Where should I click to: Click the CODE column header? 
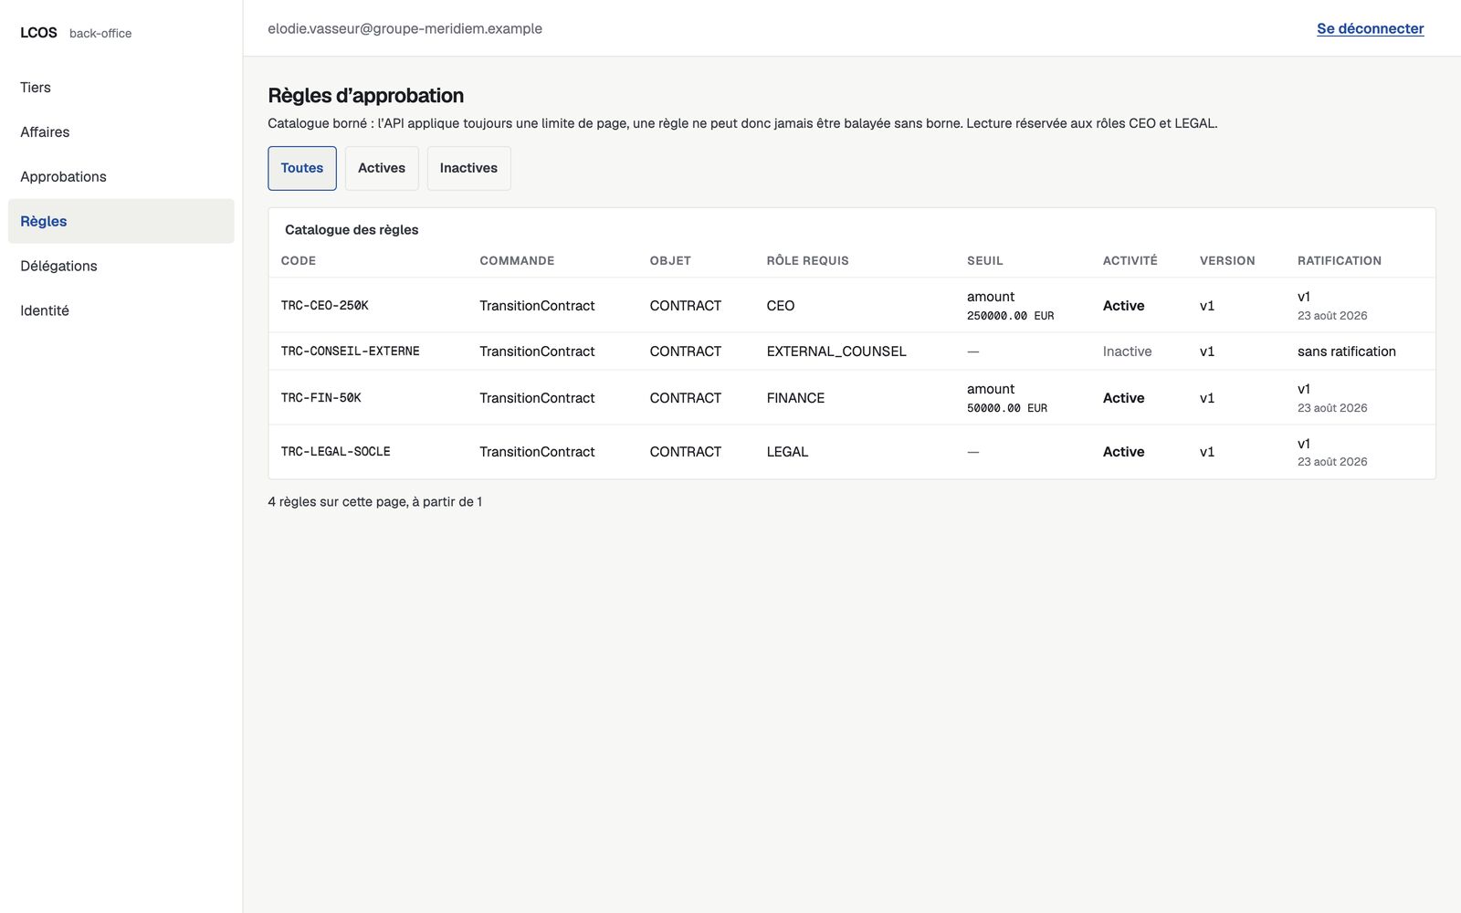(x=299, y=261)
